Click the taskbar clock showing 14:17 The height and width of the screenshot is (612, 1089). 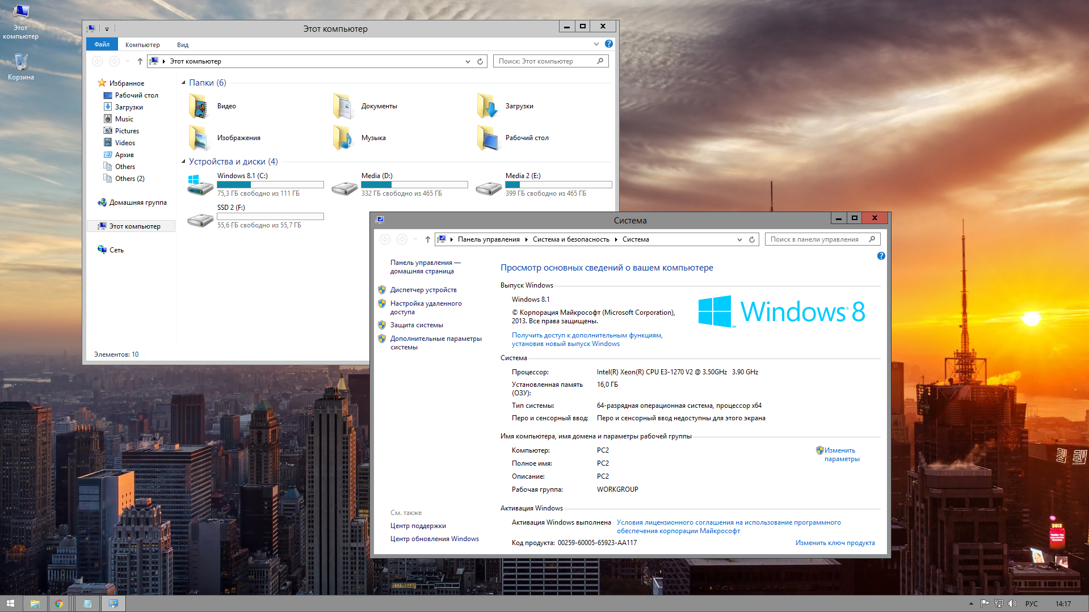pyautogui.click(x=1063, y=603)
